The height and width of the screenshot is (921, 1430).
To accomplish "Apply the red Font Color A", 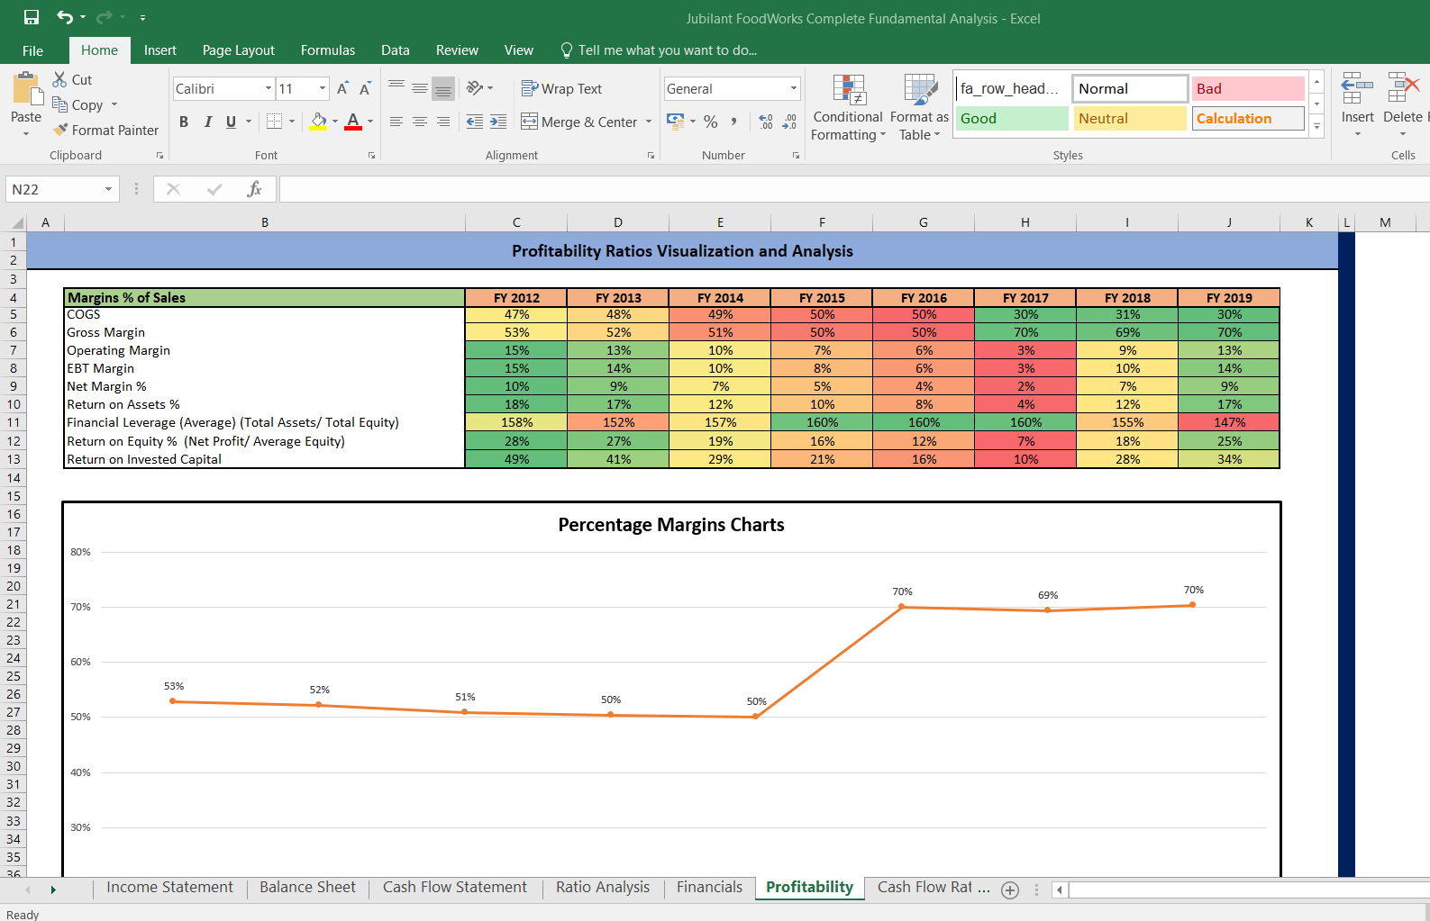I will [x=353, y=121].
